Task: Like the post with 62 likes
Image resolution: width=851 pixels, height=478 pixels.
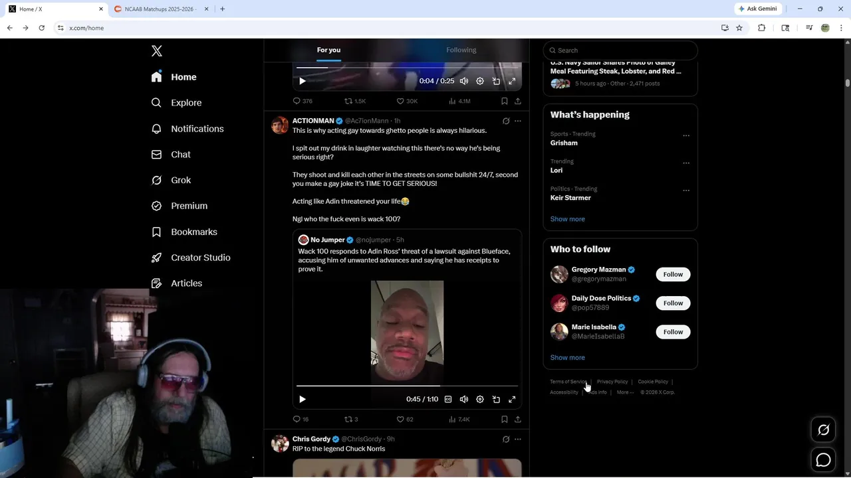Action: [405, 419]
